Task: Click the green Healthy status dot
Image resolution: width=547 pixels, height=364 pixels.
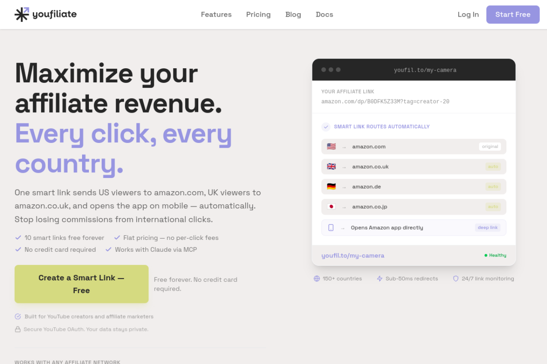Action: [486, 256]
